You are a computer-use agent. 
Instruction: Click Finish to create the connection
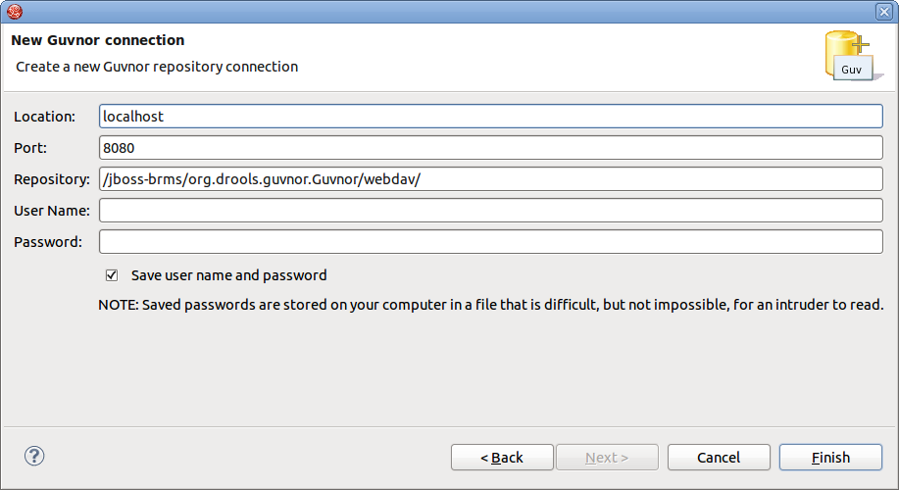tap(830, 458)
